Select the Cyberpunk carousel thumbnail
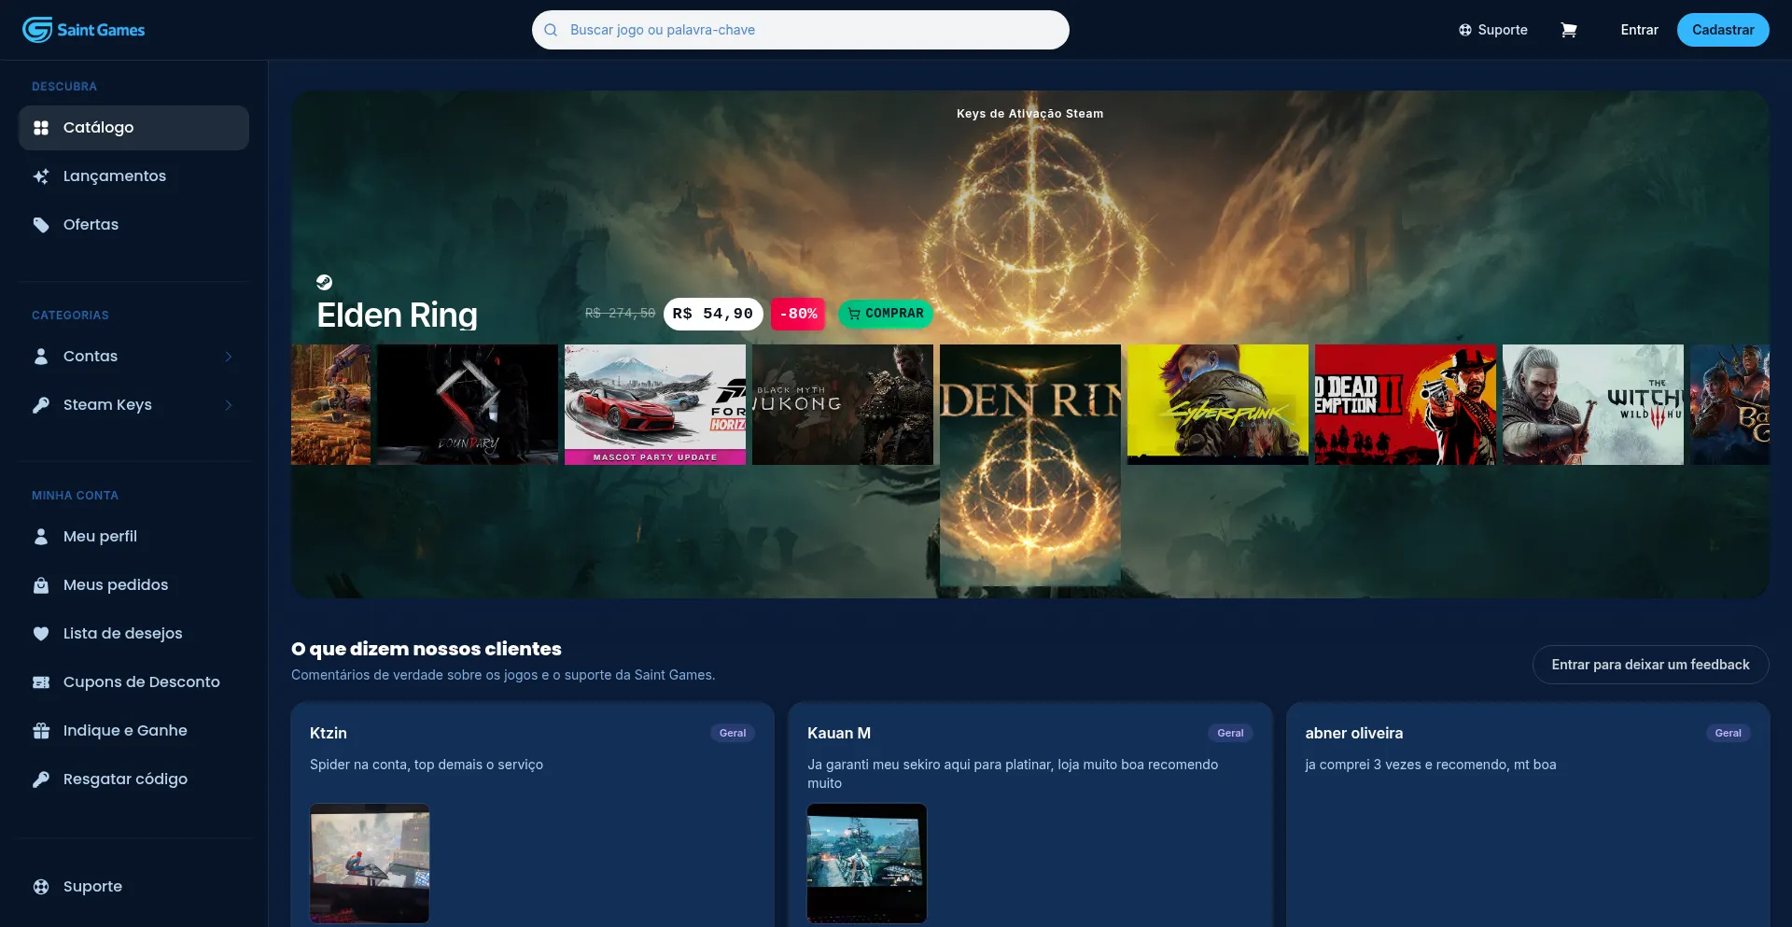 1218,404
